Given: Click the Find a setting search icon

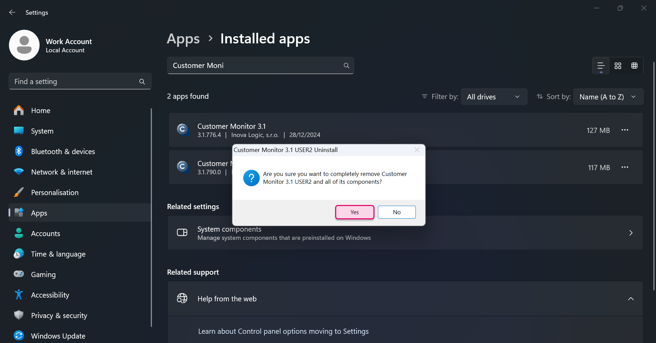Looking at the screenshot, I should tap(142, 82).
